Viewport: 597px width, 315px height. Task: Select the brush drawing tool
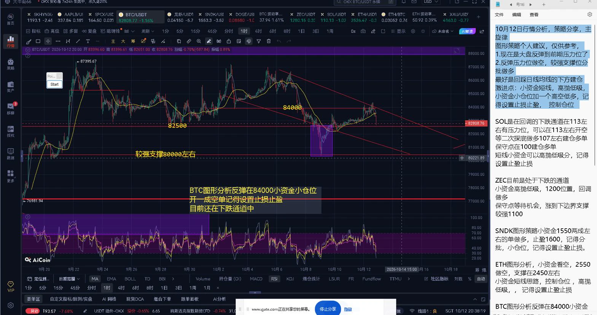29,41
